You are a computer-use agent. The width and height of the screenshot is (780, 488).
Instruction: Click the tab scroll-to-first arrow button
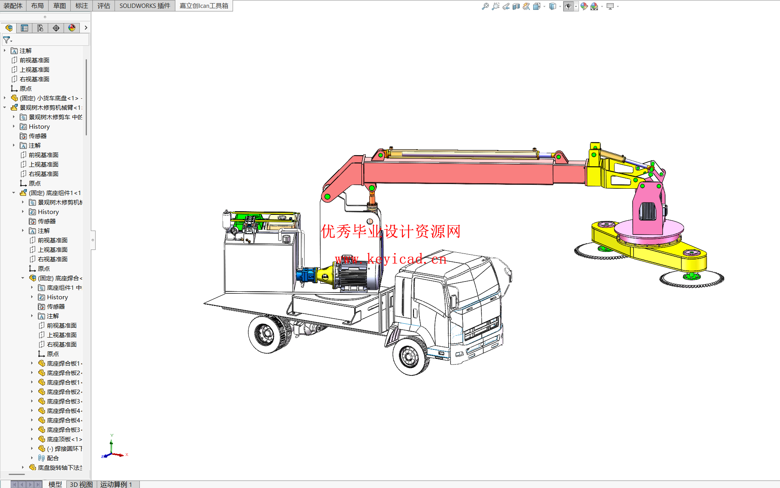(x=15, y=484)
